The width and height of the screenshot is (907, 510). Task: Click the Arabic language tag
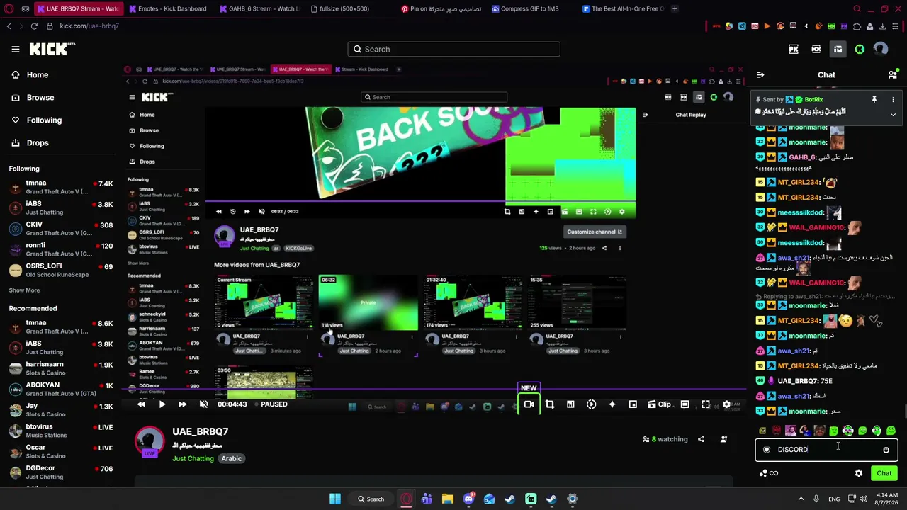[232, 459]
